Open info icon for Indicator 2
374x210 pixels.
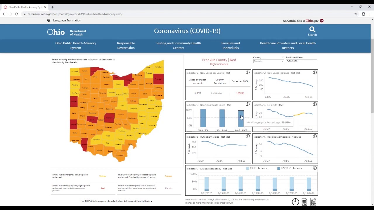tap(315, 73)
